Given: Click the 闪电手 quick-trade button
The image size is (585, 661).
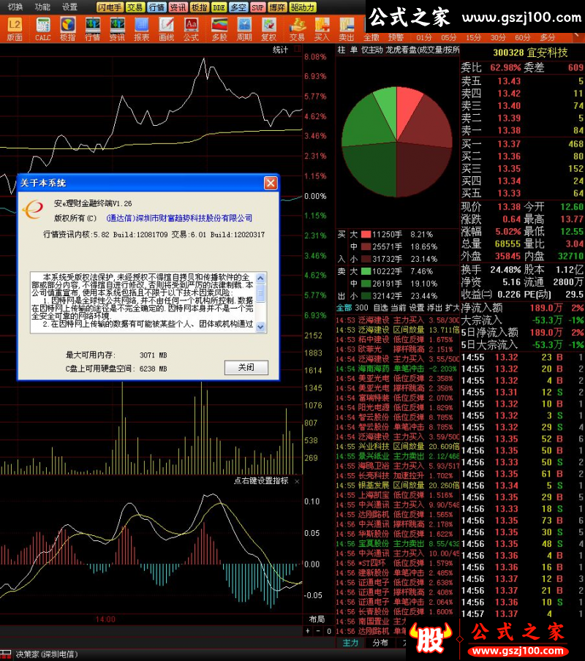Looking at the screenshot, I should (110, 7).
